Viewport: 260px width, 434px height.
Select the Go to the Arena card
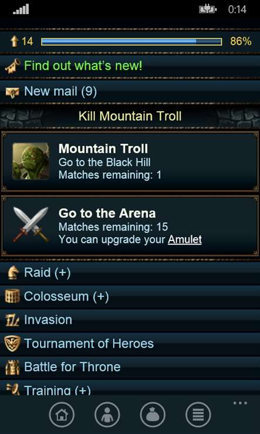click(130, 226)
